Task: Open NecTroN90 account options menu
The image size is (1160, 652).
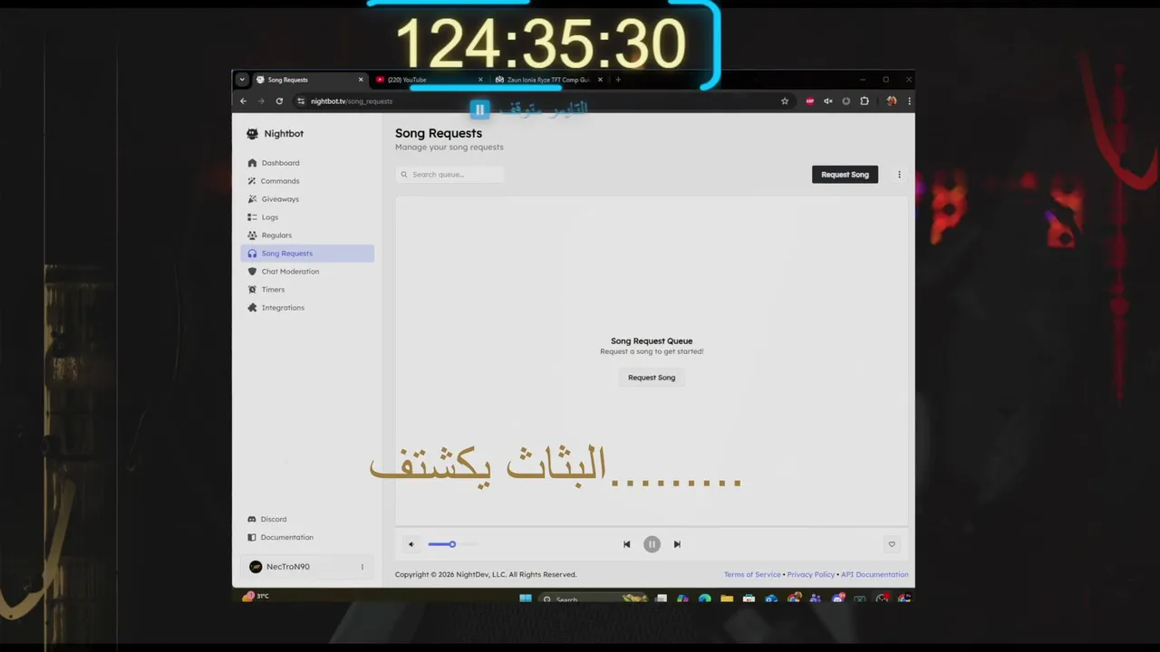Action: pyautogui.click(x=362, y=567)
